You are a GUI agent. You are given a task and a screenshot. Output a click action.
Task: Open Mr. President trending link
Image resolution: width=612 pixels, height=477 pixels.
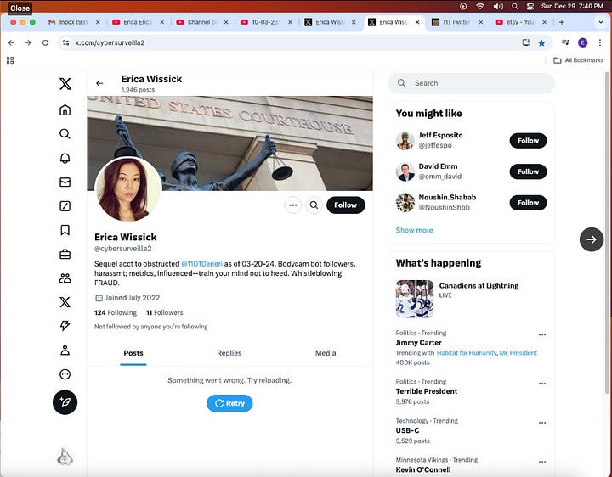click(x=518, y=353)
